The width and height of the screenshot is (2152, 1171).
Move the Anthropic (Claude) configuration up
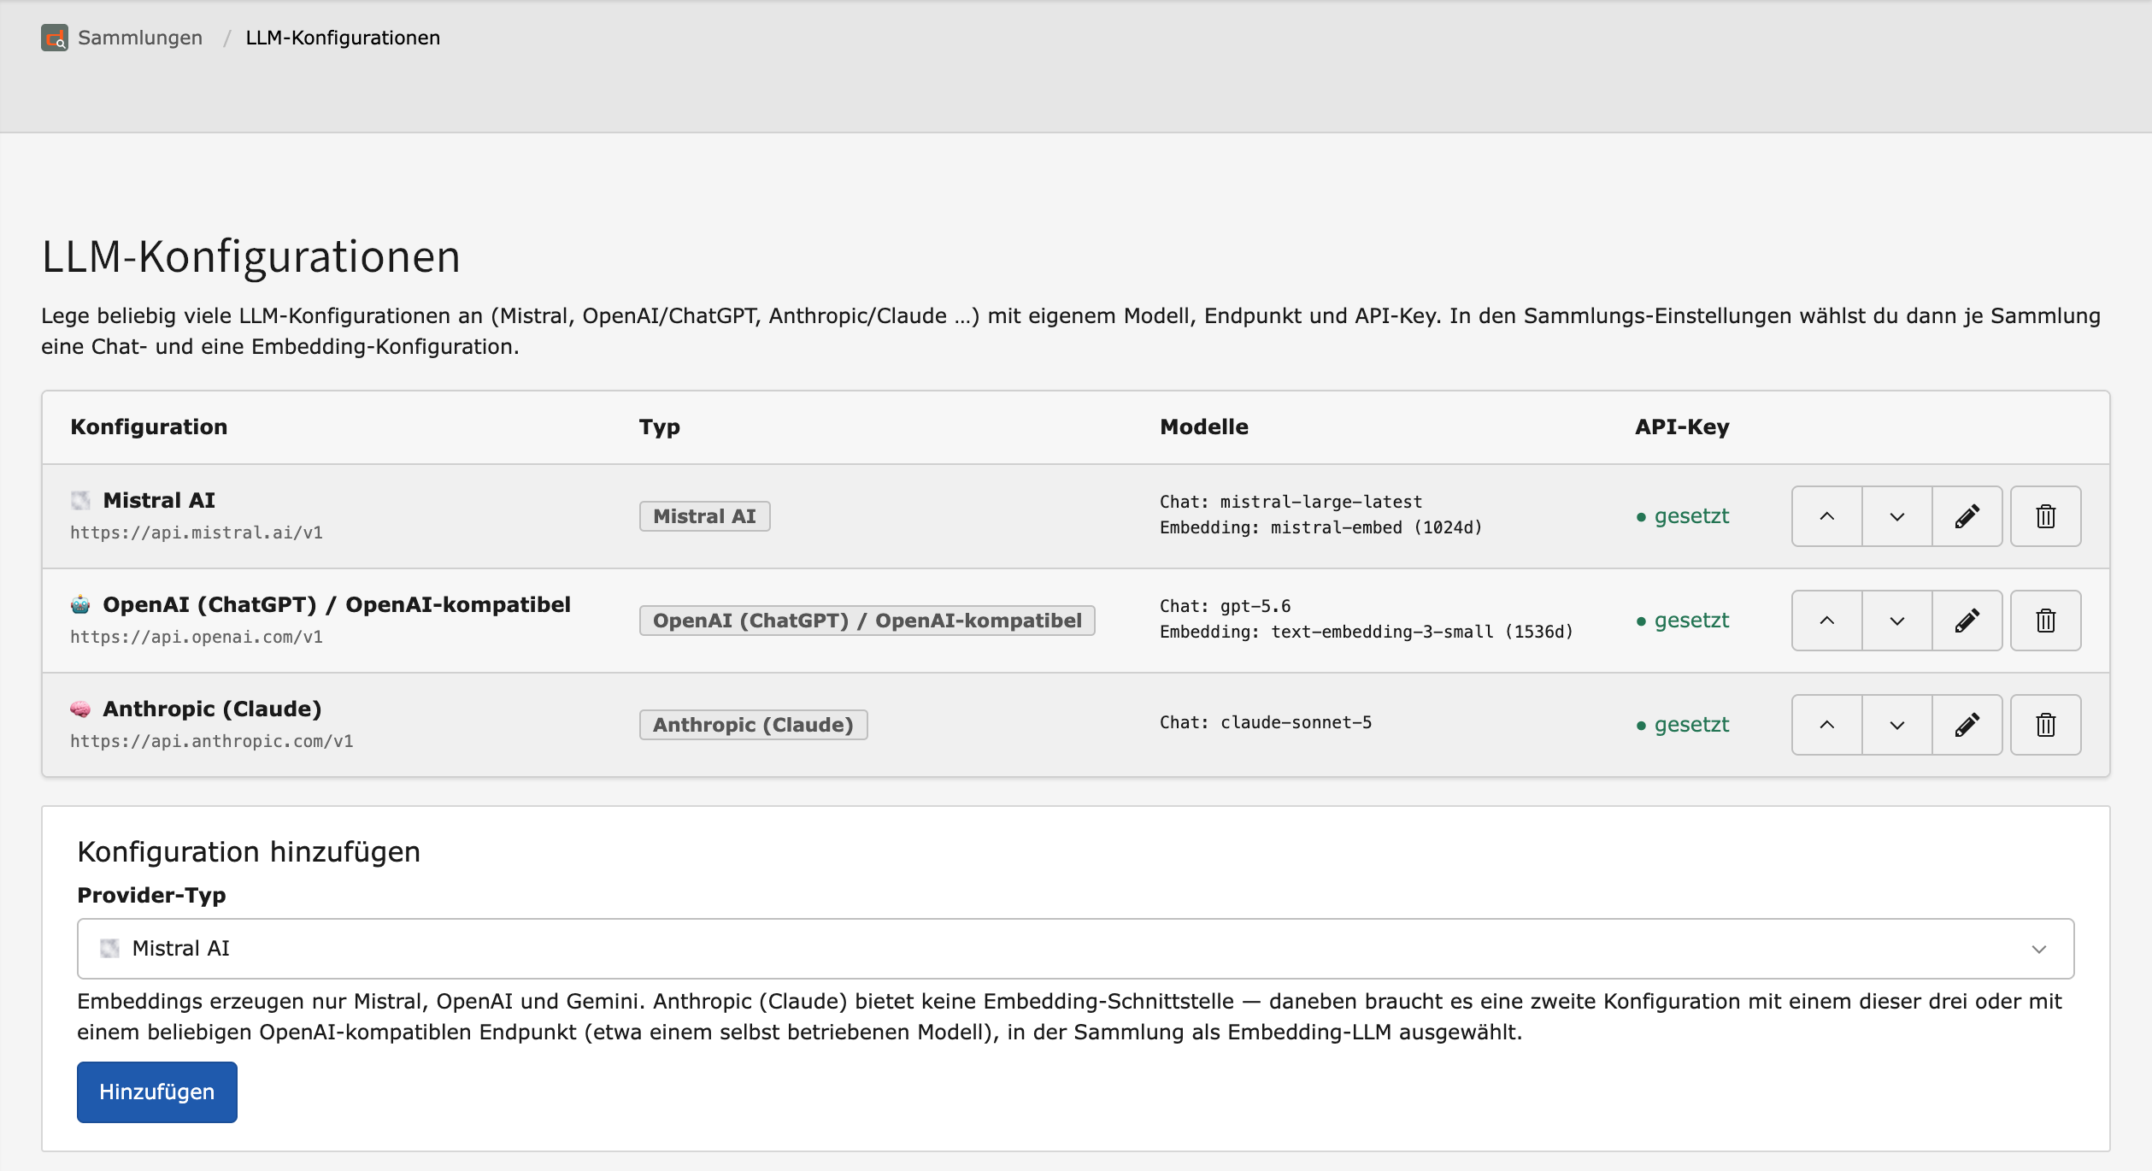(x=1826, y=725)
